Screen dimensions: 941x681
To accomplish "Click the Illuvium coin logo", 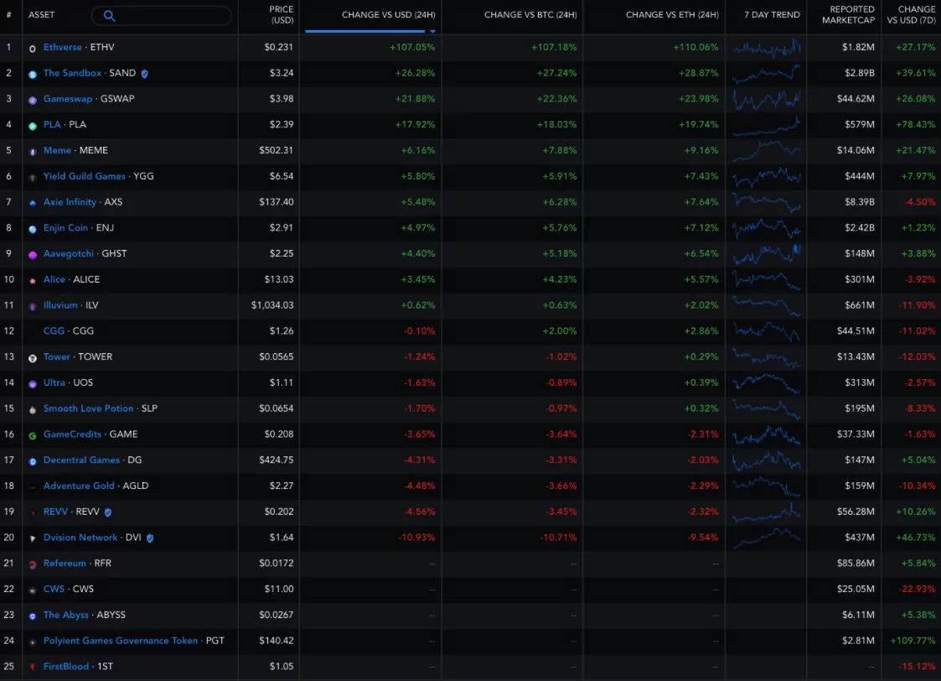I will [x=33, y=307].
